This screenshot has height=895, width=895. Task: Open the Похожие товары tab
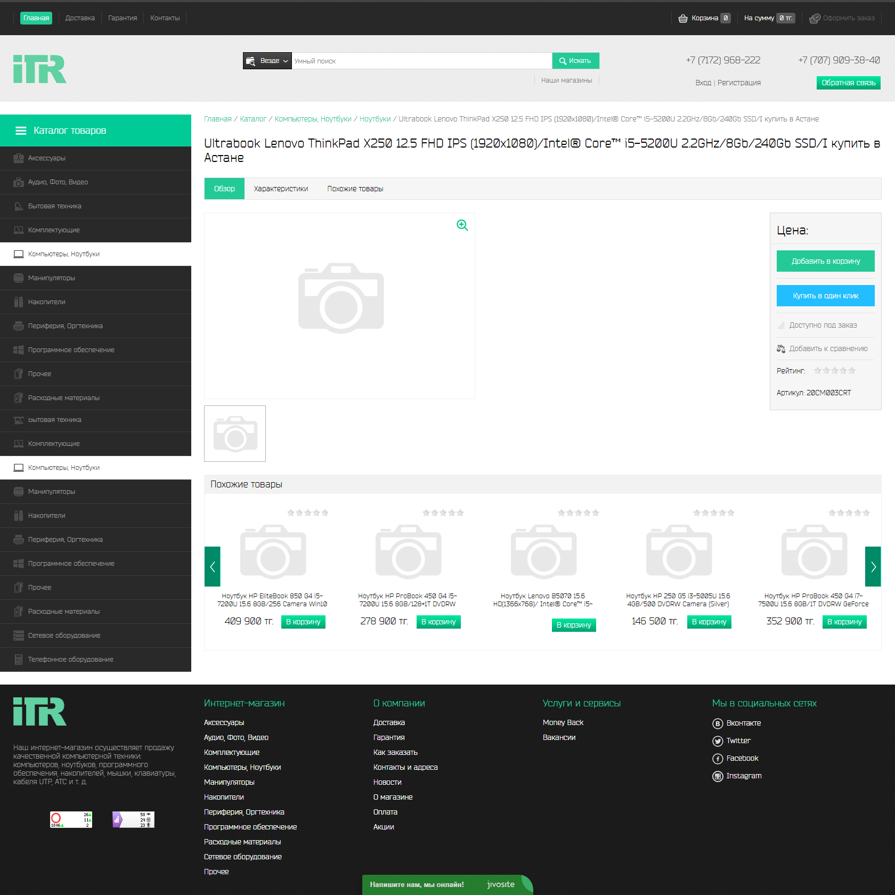point(355,189)
